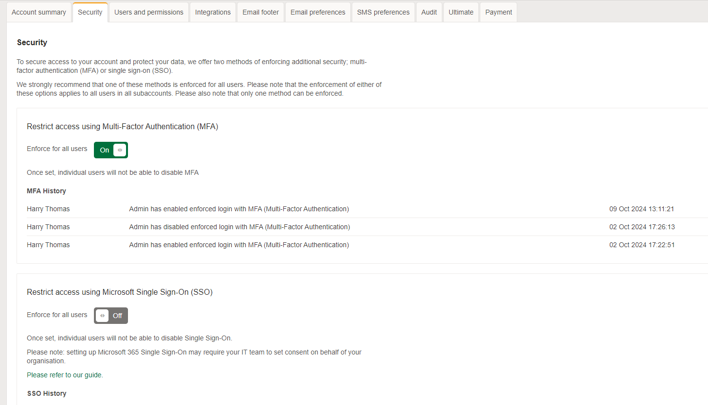Open the Payment tab
The width and height of the screenshot is (708, 405).
(498, 12)
